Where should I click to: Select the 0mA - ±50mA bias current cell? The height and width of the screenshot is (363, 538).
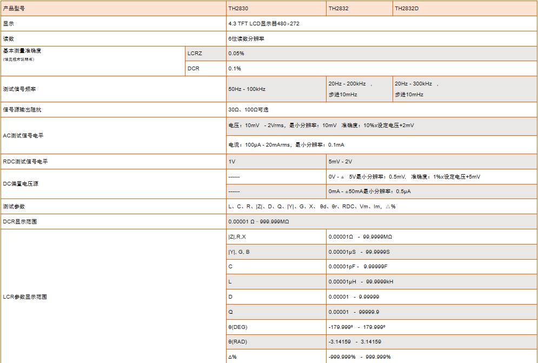(x=431, y=192)
